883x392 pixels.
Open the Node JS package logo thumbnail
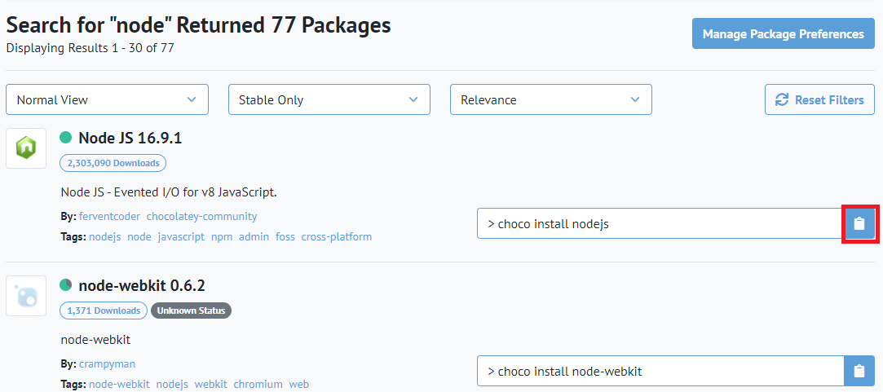point(26,148)
